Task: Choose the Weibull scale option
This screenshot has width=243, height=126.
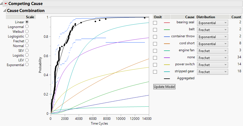Action: pos(27,31)
